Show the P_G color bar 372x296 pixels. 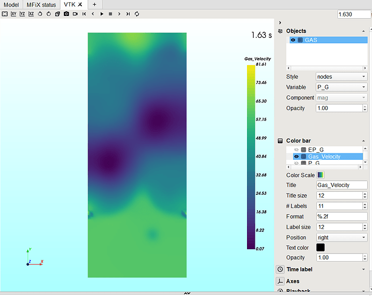click(296, 163)
